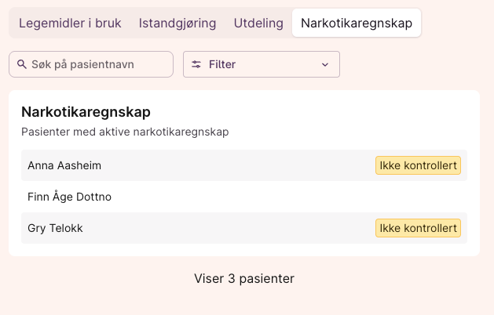494x315 pixels.
Task: Click the 'Søk på pasientnavn' placeholder text
Action: 82,64
